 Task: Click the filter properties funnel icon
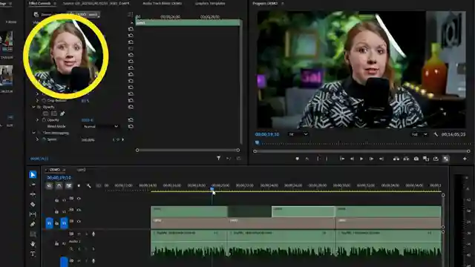click(218, 158)
